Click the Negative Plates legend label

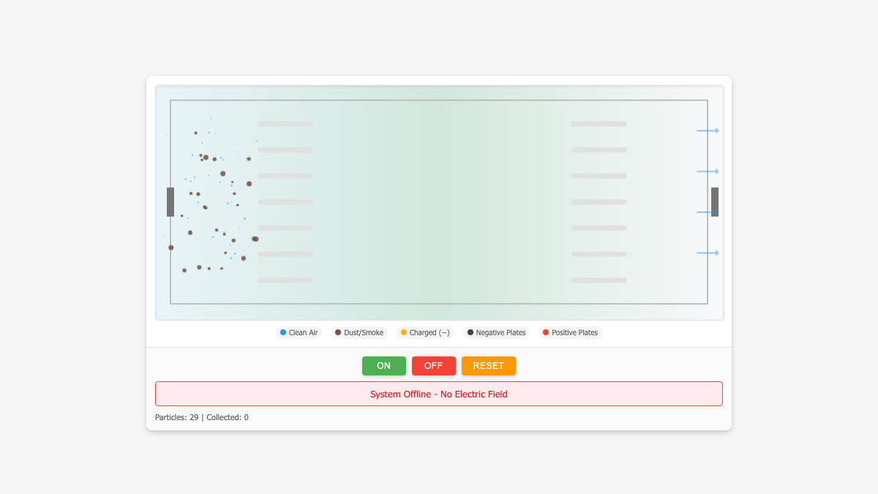tap(501, 332)
